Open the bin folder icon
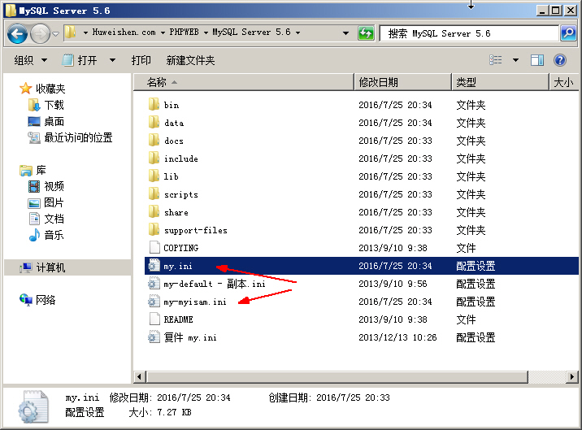This screenshot has height=430, width=582. coord(154,105)
